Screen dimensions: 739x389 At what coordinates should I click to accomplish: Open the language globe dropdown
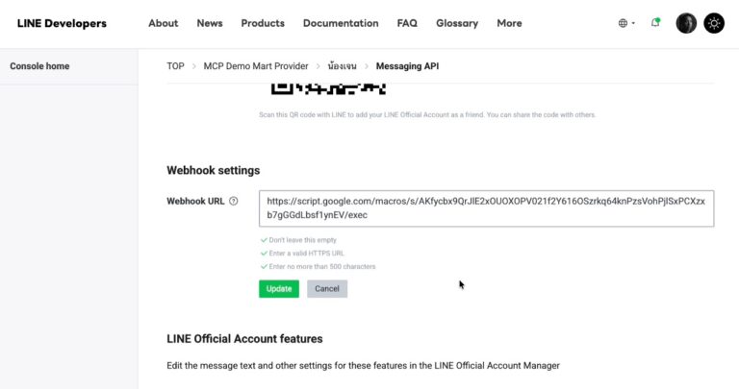coord(626,23)
